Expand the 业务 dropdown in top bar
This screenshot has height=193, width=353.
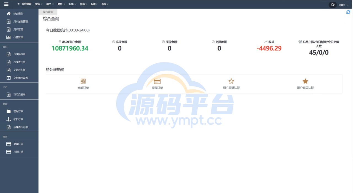coord(39,4)
